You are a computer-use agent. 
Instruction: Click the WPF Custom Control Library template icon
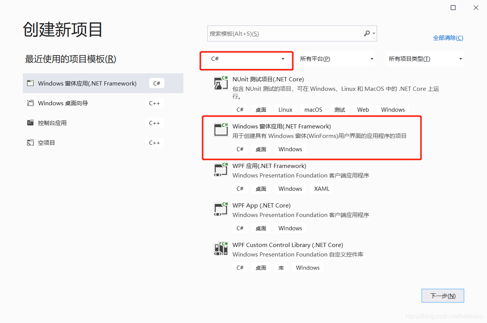[221, 249]
